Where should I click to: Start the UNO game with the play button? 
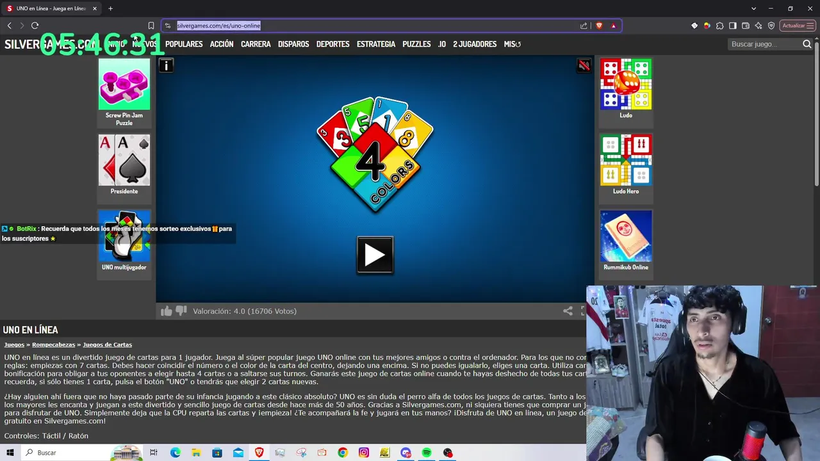(x=375, y=255)
